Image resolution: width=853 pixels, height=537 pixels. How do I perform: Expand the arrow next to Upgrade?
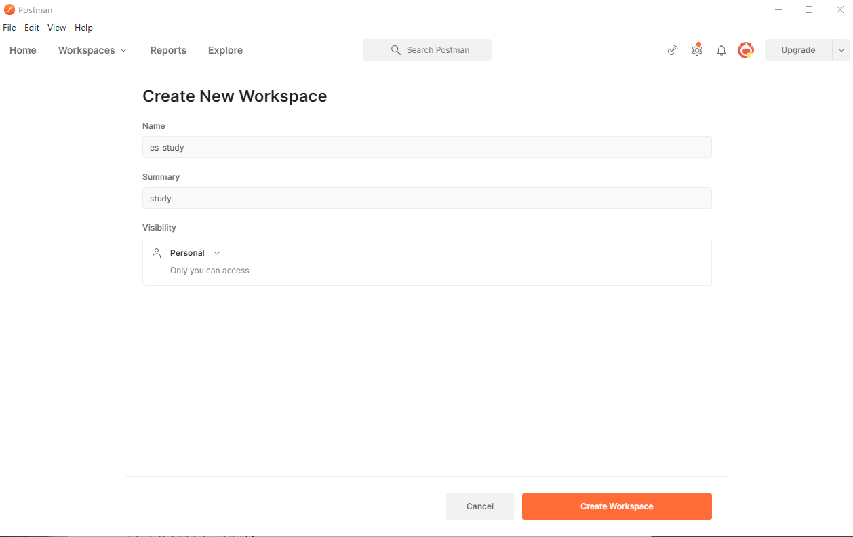click(x=841, y=50)
